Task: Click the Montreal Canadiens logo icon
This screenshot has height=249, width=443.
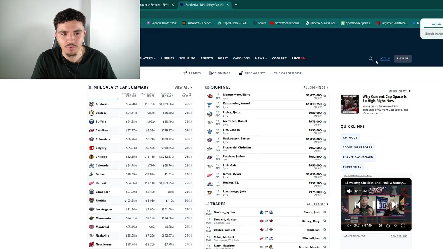Action: [91, 227]
